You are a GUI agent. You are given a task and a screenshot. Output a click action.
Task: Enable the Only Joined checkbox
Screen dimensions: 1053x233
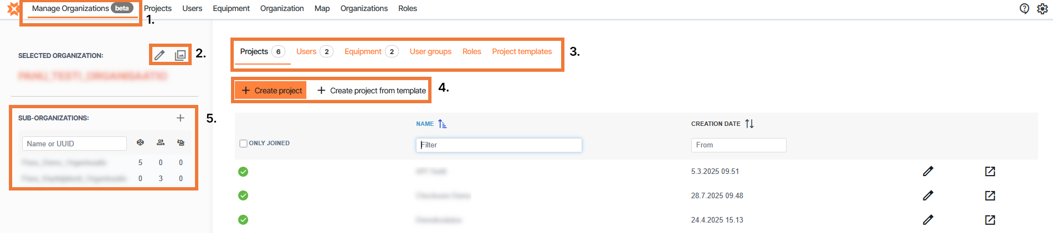243,144
